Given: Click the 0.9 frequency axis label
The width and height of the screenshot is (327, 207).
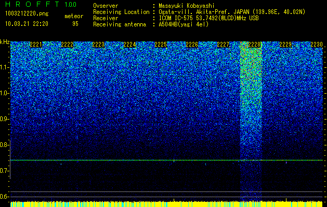Looking at the screenshot, I should pyautogui.click(x=4, y=119).
